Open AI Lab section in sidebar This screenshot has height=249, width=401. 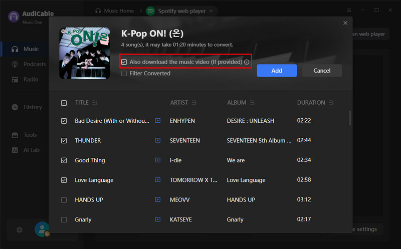(x=26, y=150)
